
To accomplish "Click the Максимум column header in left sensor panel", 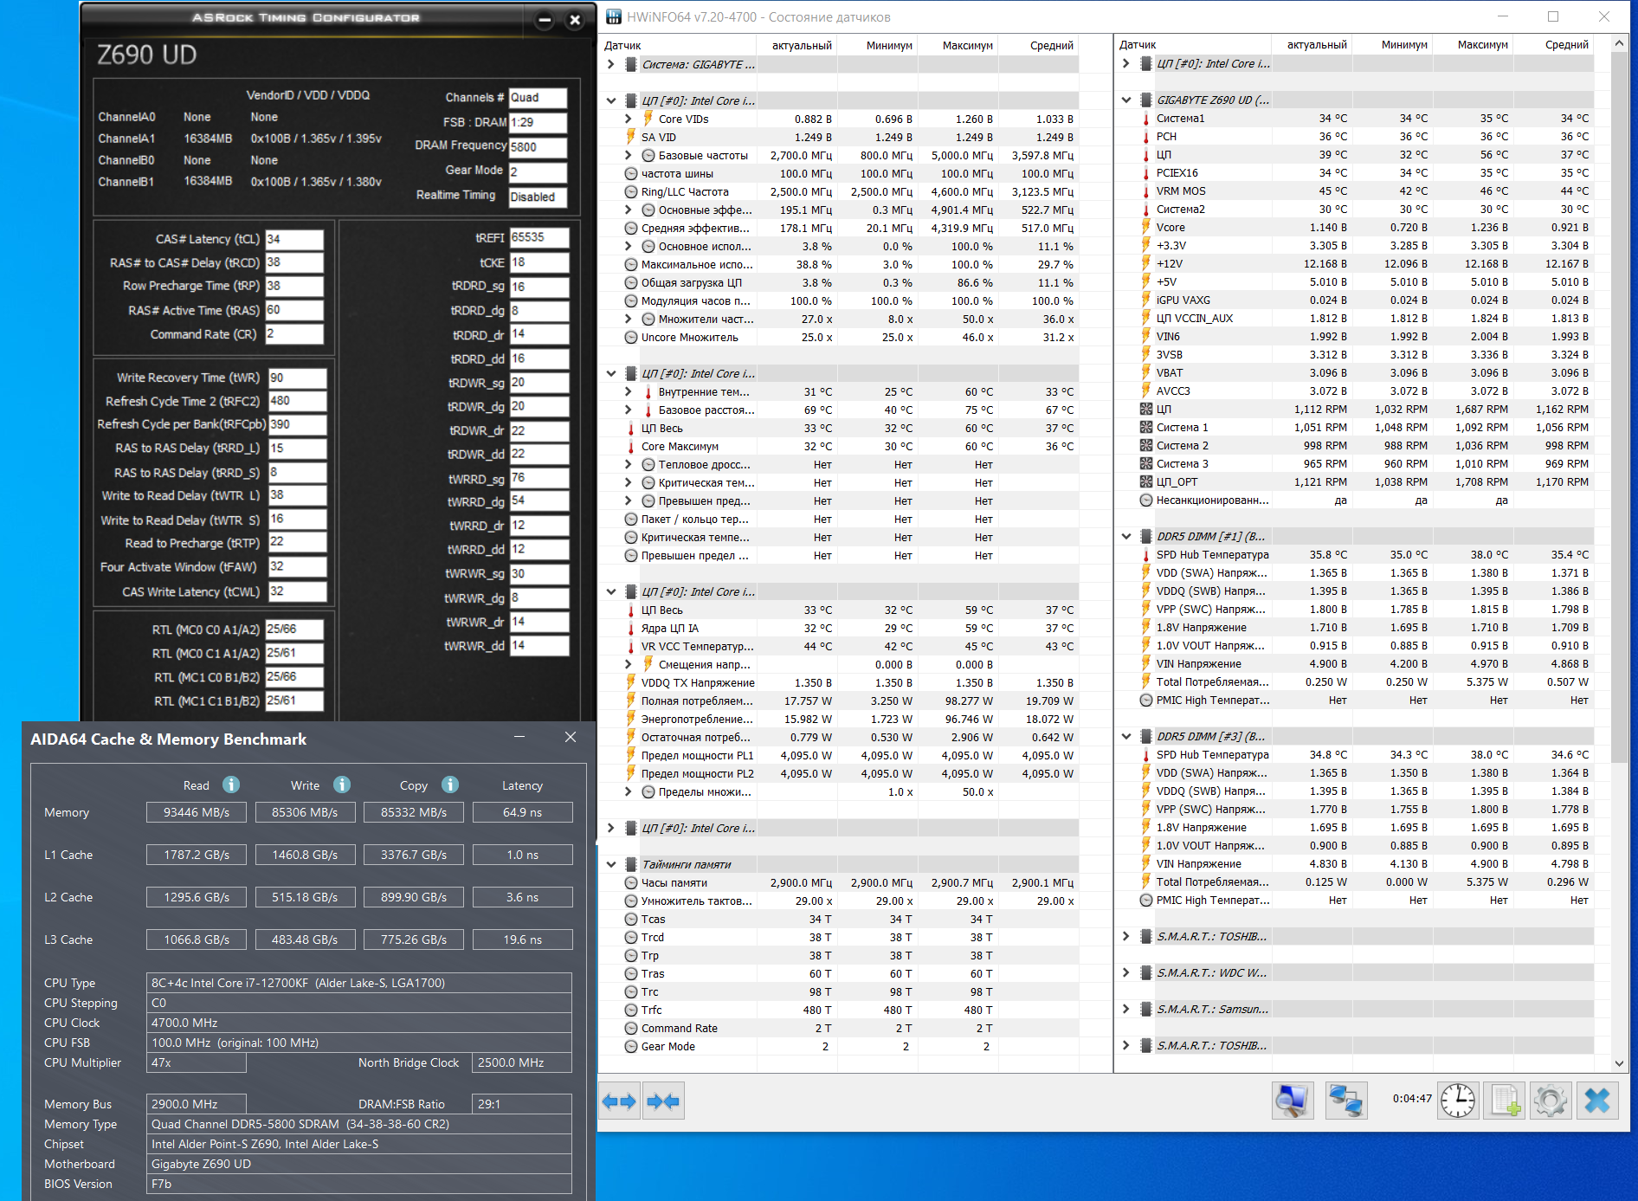I will pyautogui.click(x=958, y=45).
